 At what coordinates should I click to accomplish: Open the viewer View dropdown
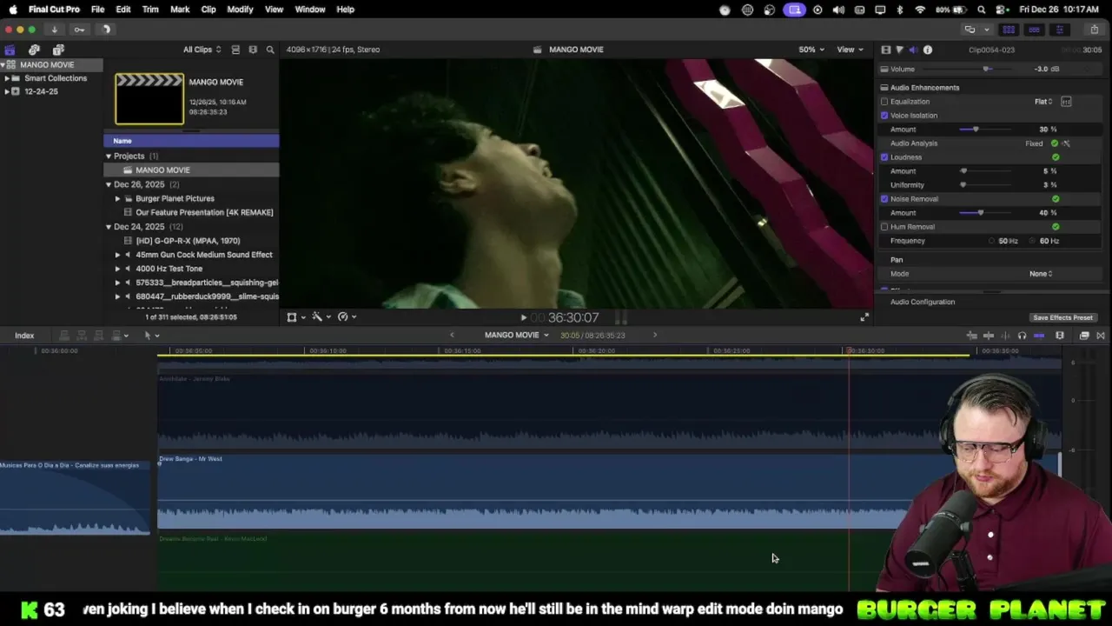pyautogui.click(x=850, y=50)
